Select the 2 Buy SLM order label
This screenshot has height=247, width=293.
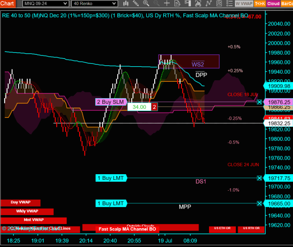(x=111, y=102)
